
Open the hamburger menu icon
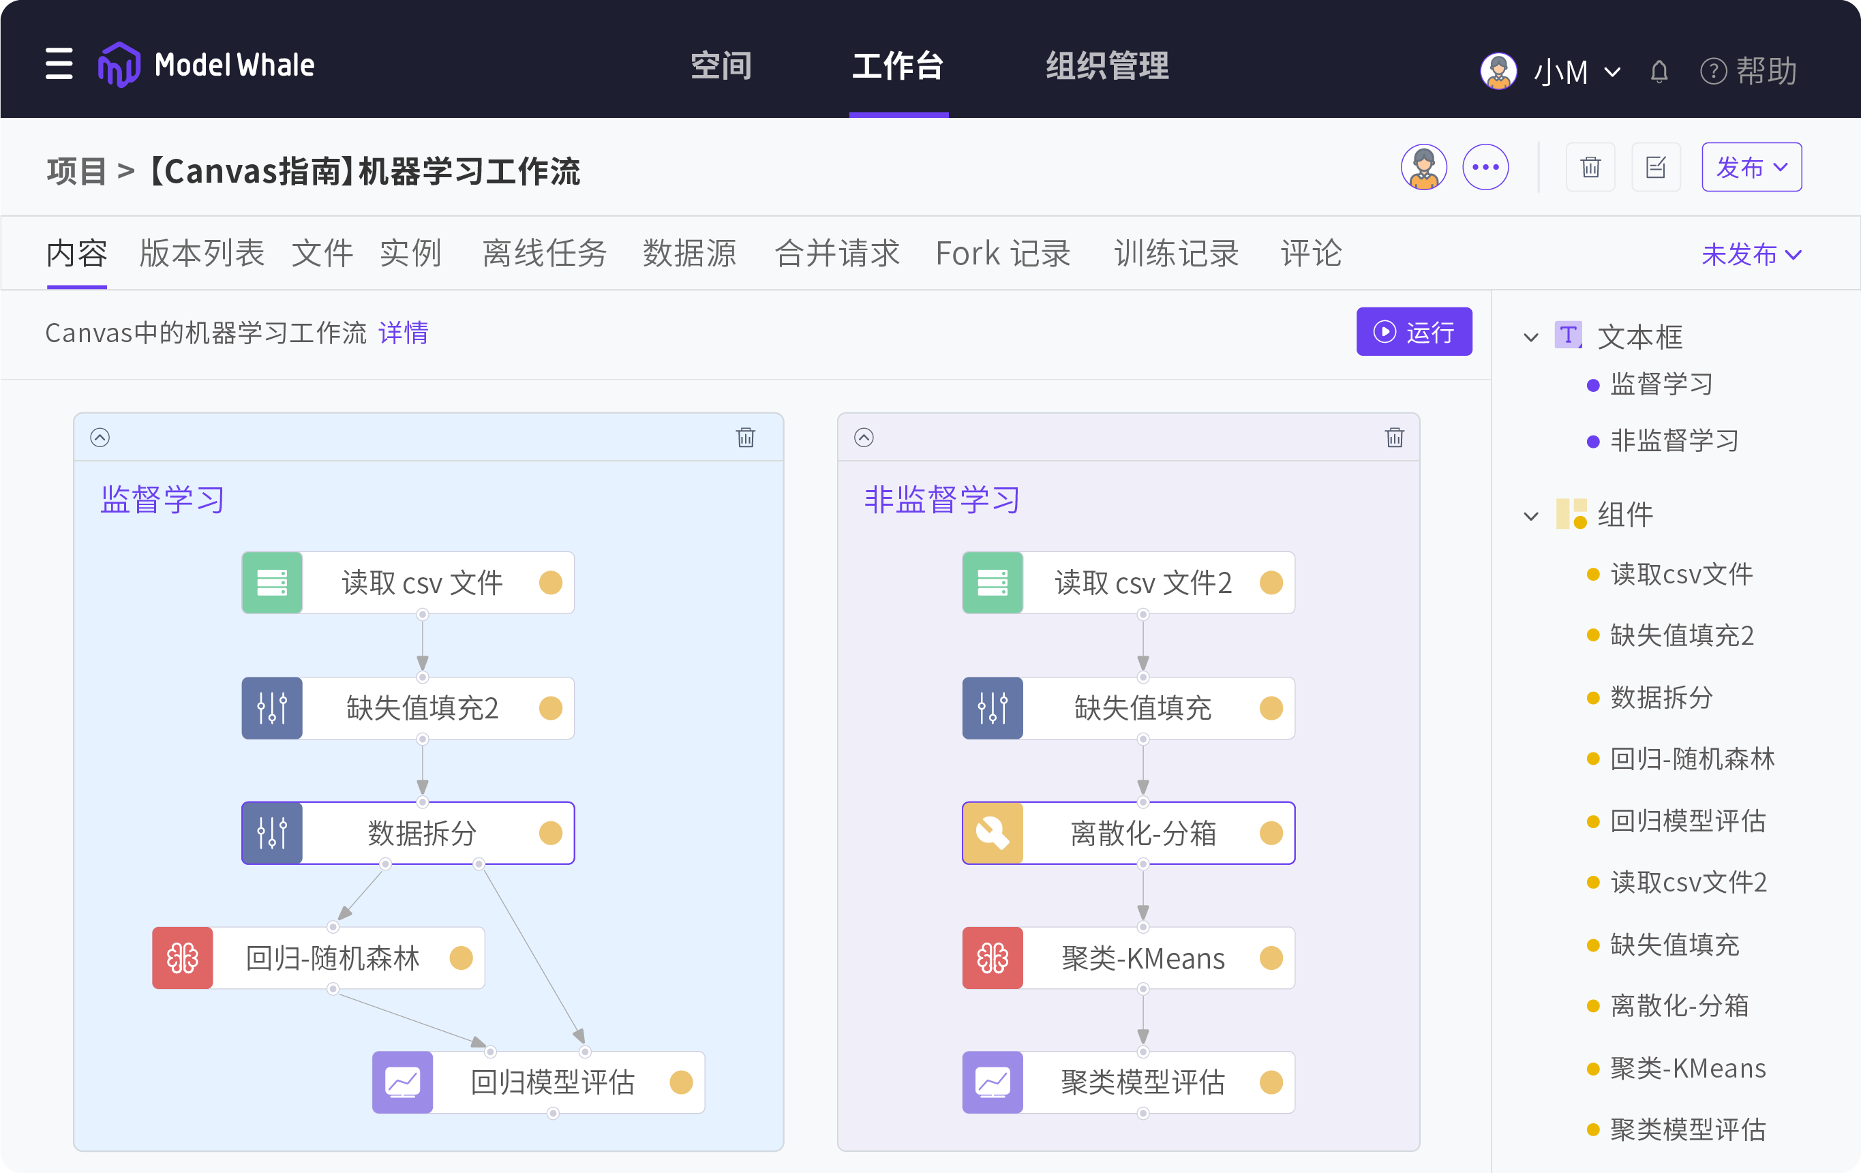[x=59, y=64]
